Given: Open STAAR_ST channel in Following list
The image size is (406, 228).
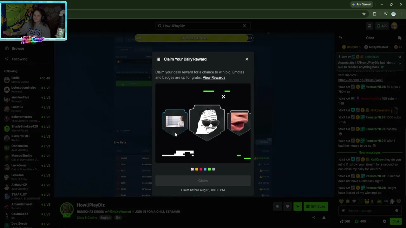Looking at the screenshot, I should tap(27, 197).
